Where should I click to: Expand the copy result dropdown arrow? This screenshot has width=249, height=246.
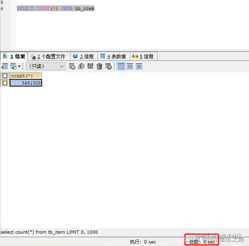click(19, 66)
